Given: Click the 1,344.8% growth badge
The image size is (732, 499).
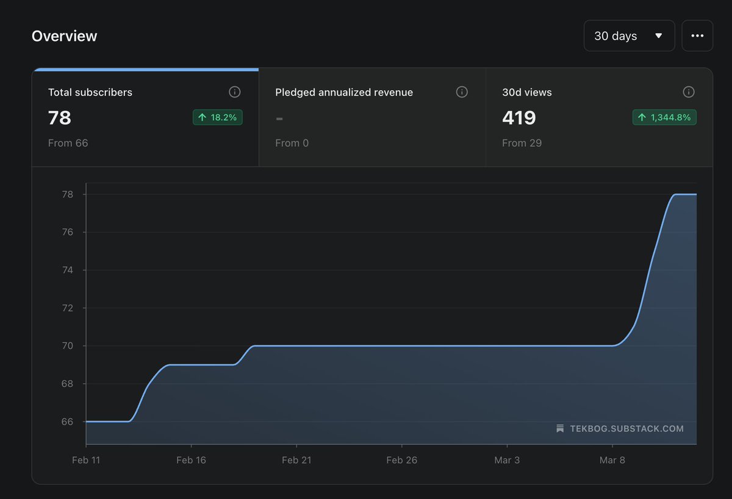Looking at the screenshot, I should (x=664, y=117).
